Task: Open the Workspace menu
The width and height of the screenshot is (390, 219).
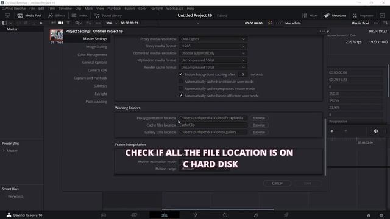Action: 175,8
